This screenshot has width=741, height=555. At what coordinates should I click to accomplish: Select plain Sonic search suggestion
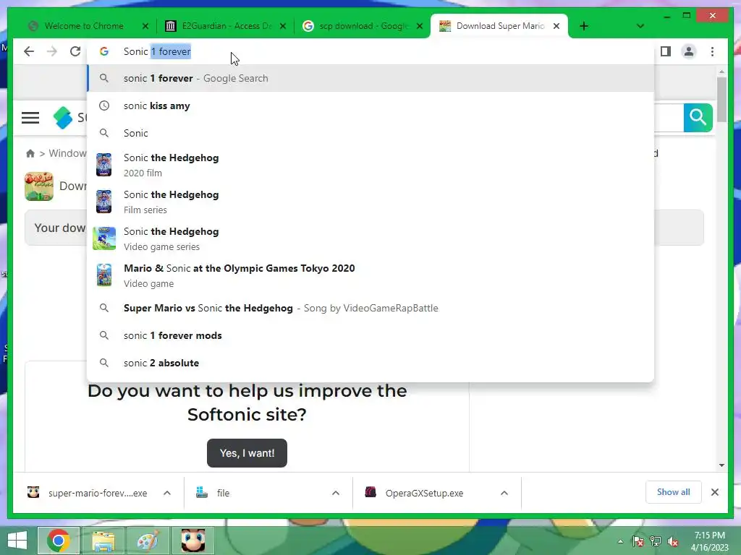point(371,133)
